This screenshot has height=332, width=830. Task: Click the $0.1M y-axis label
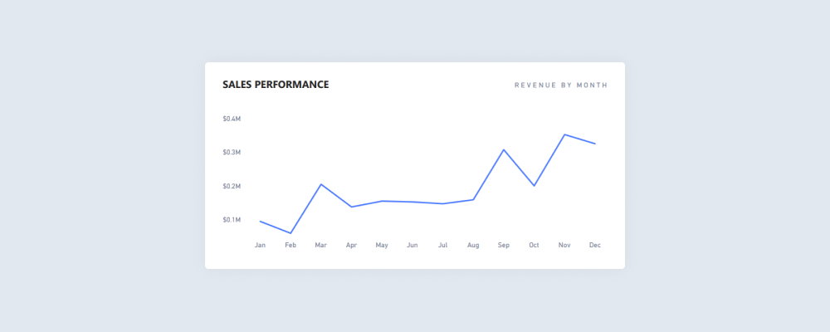232,220
